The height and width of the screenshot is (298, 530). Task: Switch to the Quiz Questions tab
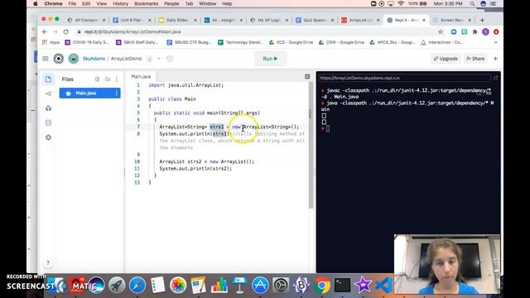coord(315,20)
